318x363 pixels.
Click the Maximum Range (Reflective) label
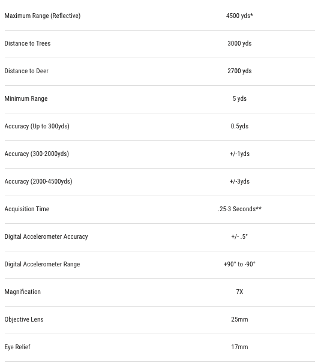click(43, 16)
